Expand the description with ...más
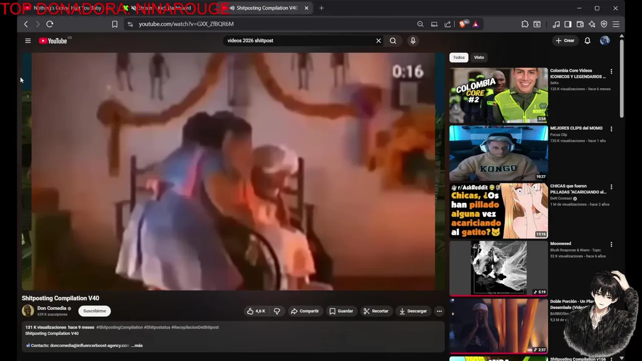 (137, 345)
